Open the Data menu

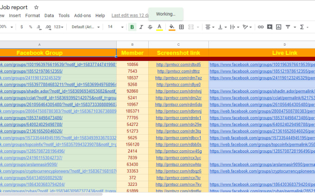[49, 15]
